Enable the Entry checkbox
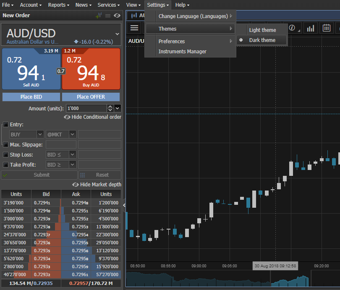This screenshot has height=290, width=340. pos(5,125)
